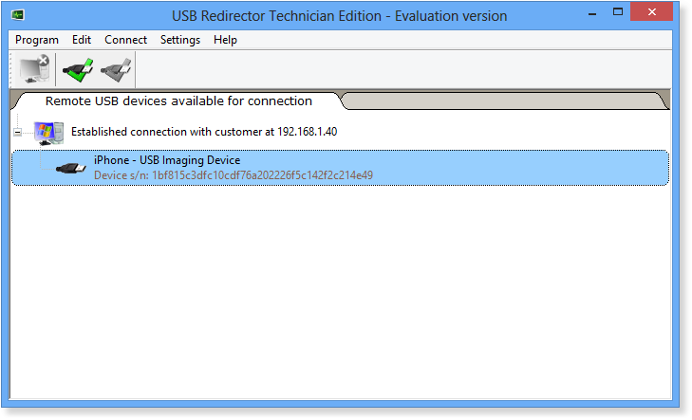Select iPhone - USB Imaging Device entry
Screen dimensions: 692x420
pyautogui.click(x=340, y=168)
